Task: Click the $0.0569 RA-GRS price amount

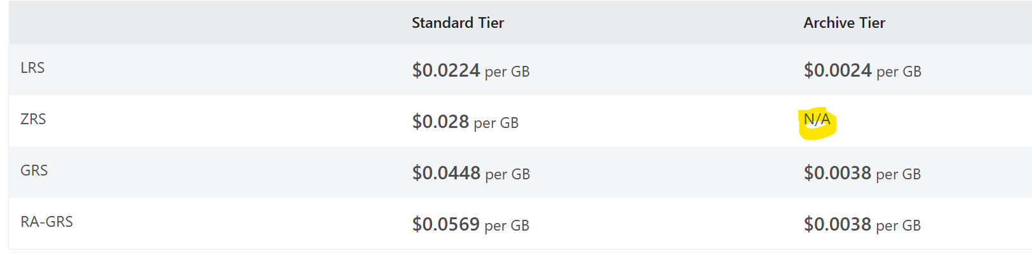Action: (445, 224)
